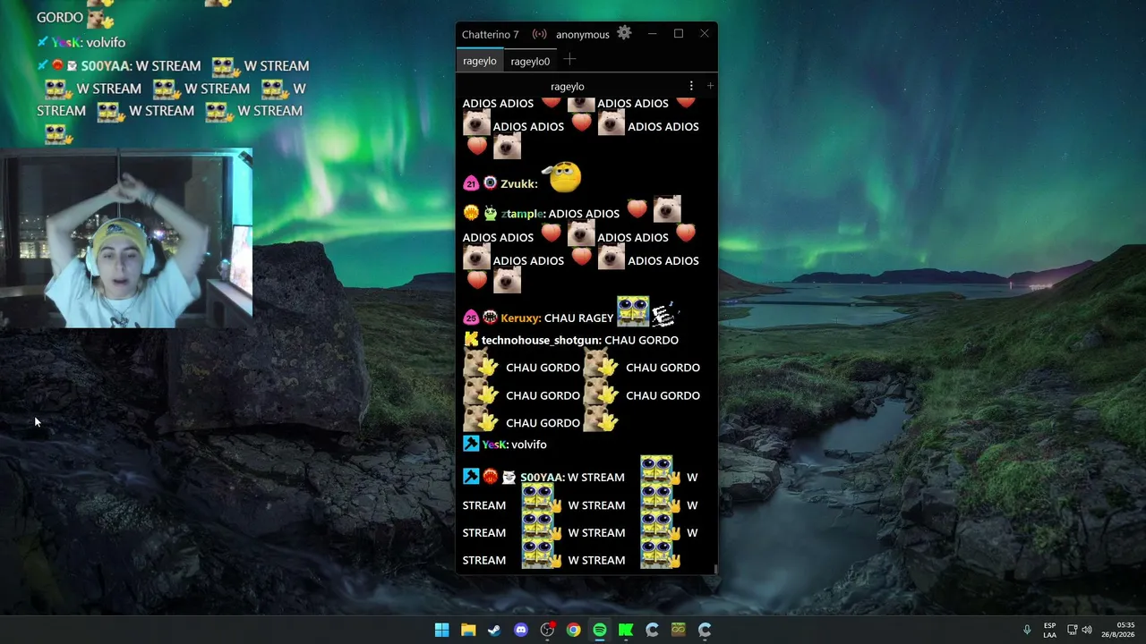Open technohouse_shotgun's user card
The height and width of the screenshot is (644, 1146).
(541, 341)
